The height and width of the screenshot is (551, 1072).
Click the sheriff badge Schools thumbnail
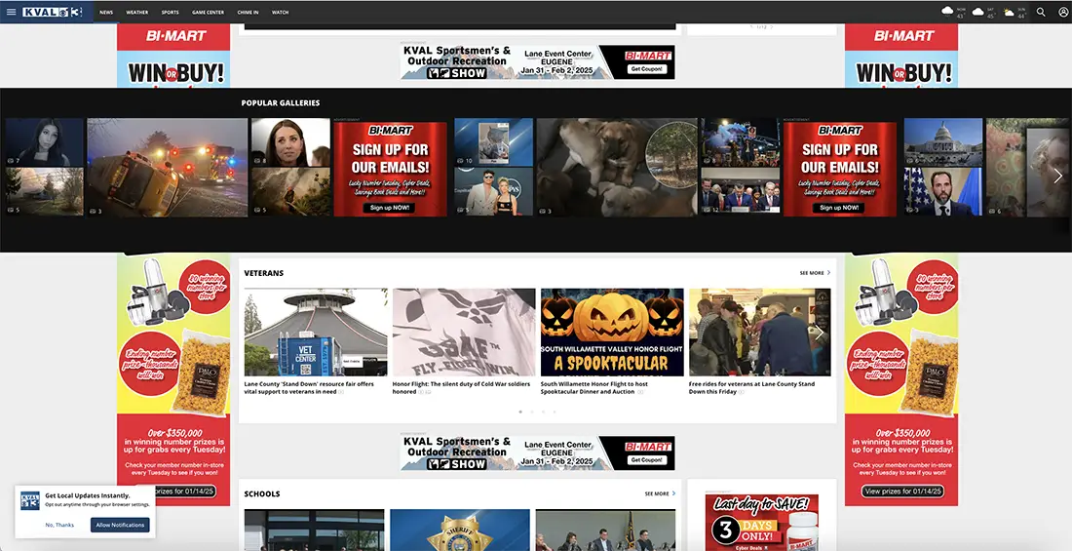pos(460,530)
